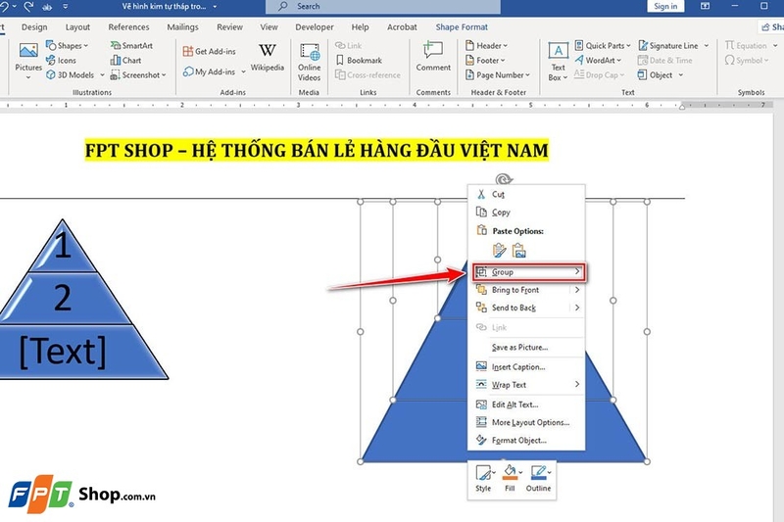Insert an Object

(656, 75)
